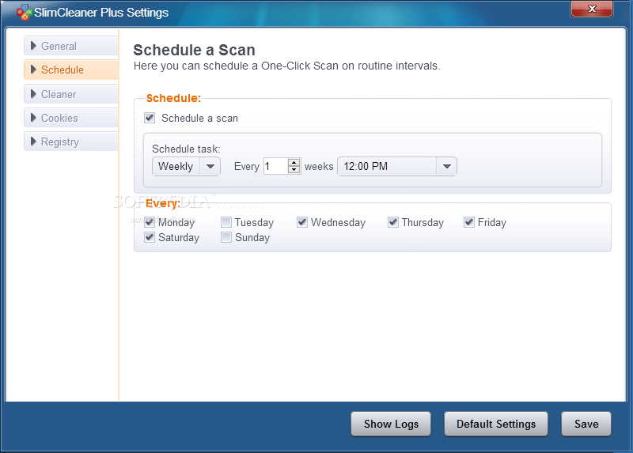Open the General settings section
Image resolution: width=633 pixels, height=453 pixels.
click(71, 46)
